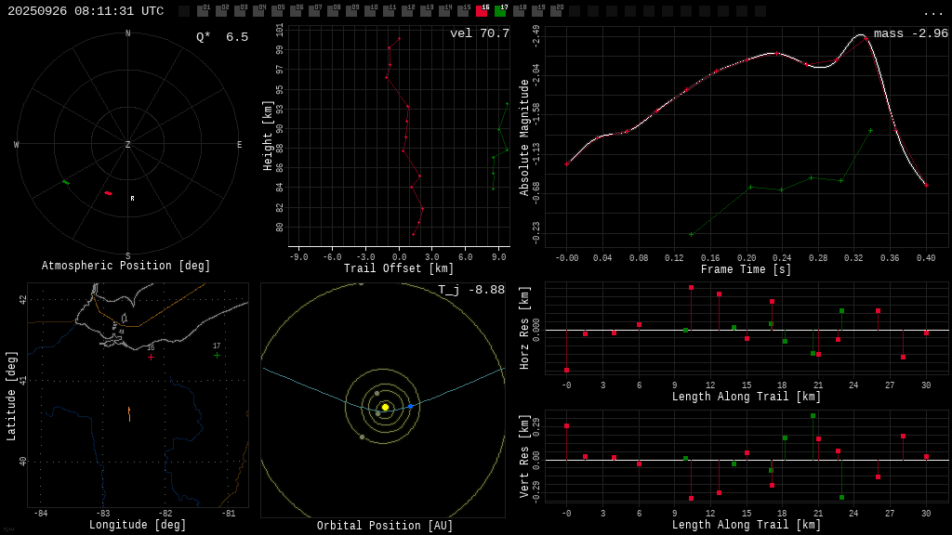
Task: Click the zenith Z marker in polar plot
Action: 127,144
